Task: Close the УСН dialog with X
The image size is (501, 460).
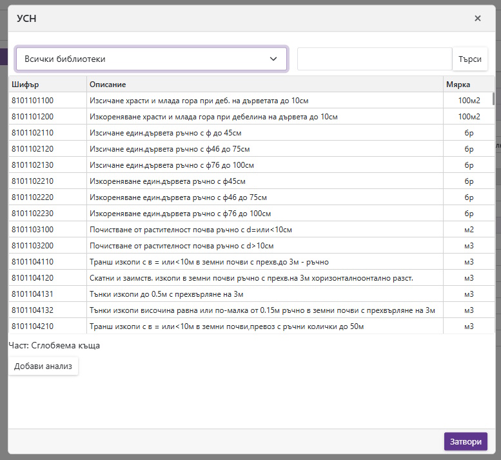Action: click(477, 18)
